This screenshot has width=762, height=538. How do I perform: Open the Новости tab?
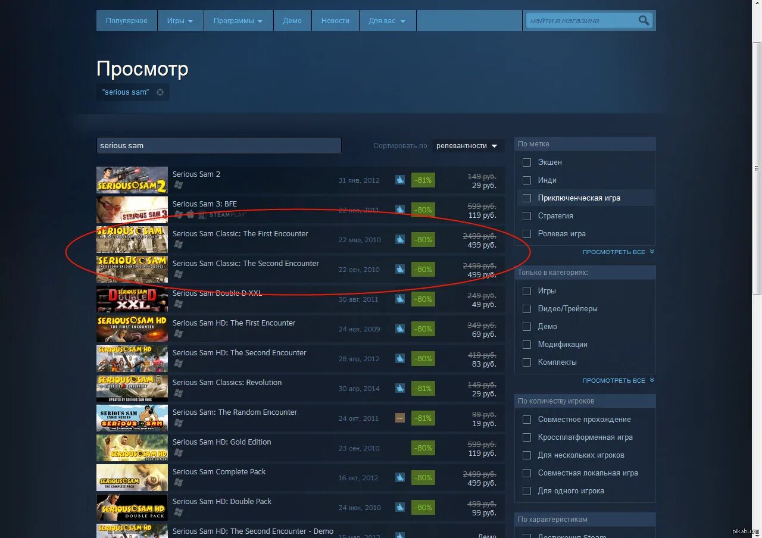(335, 20)
